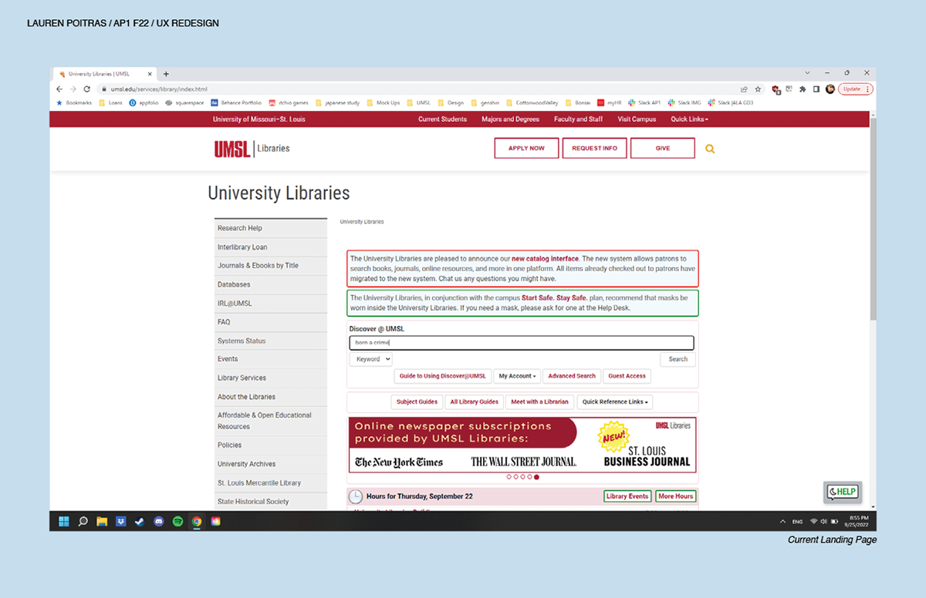This screenshot has width=926, height=598.
Task: Bookmark this page with the star icon
Action: click(758, 89)
